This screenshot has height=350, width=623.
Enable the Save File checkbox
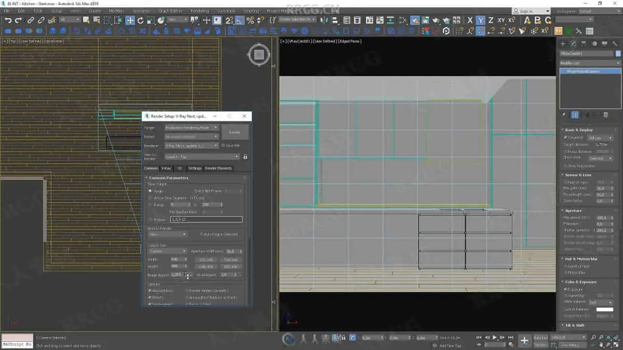click(x=223, y=146)
